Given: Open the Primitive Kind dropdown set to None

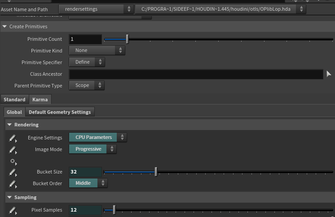Looking at the screenshot, I should pyautogui.click(x=97, y=50).
